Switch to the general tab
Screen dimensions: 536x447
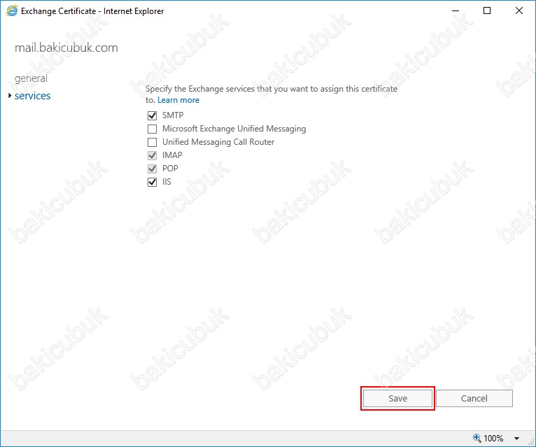coord(31,78)
